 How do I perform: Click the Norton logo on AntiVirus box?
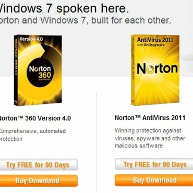157,69
